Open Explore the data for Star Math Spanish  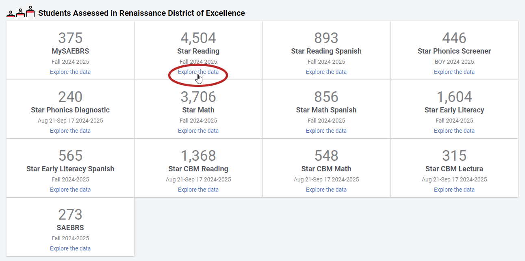(326, 131)
